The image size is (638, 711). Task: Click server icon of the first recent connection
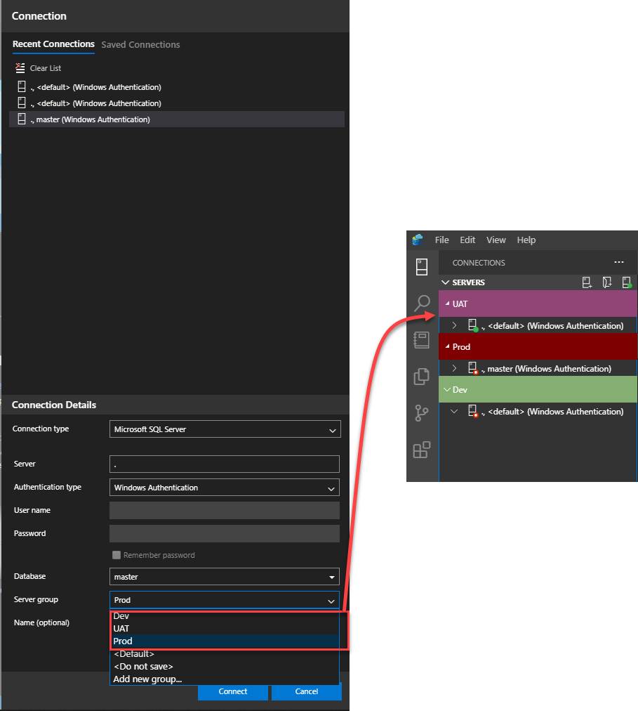pos(21,86)
